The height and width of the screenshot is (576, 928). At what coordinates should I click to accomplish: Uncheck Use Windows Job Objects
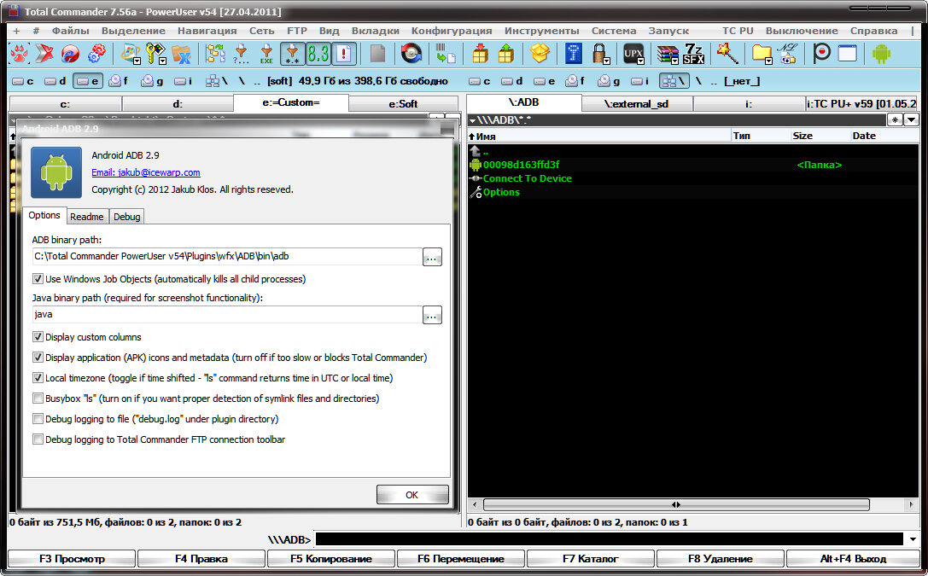(x=38, y=279)
